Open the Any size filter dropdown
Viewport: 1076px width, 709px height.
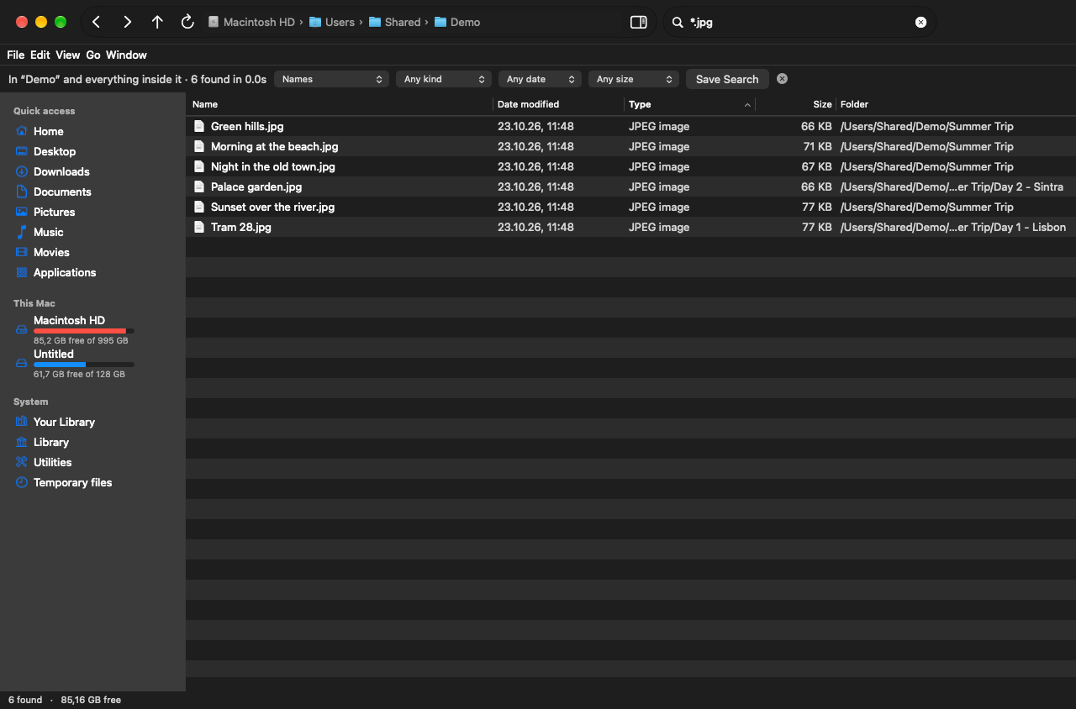click(634, 79)
